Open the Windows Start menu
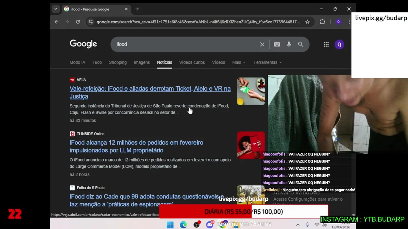Image resolution: width=408 pixels, height=229 pixels. 170,225
